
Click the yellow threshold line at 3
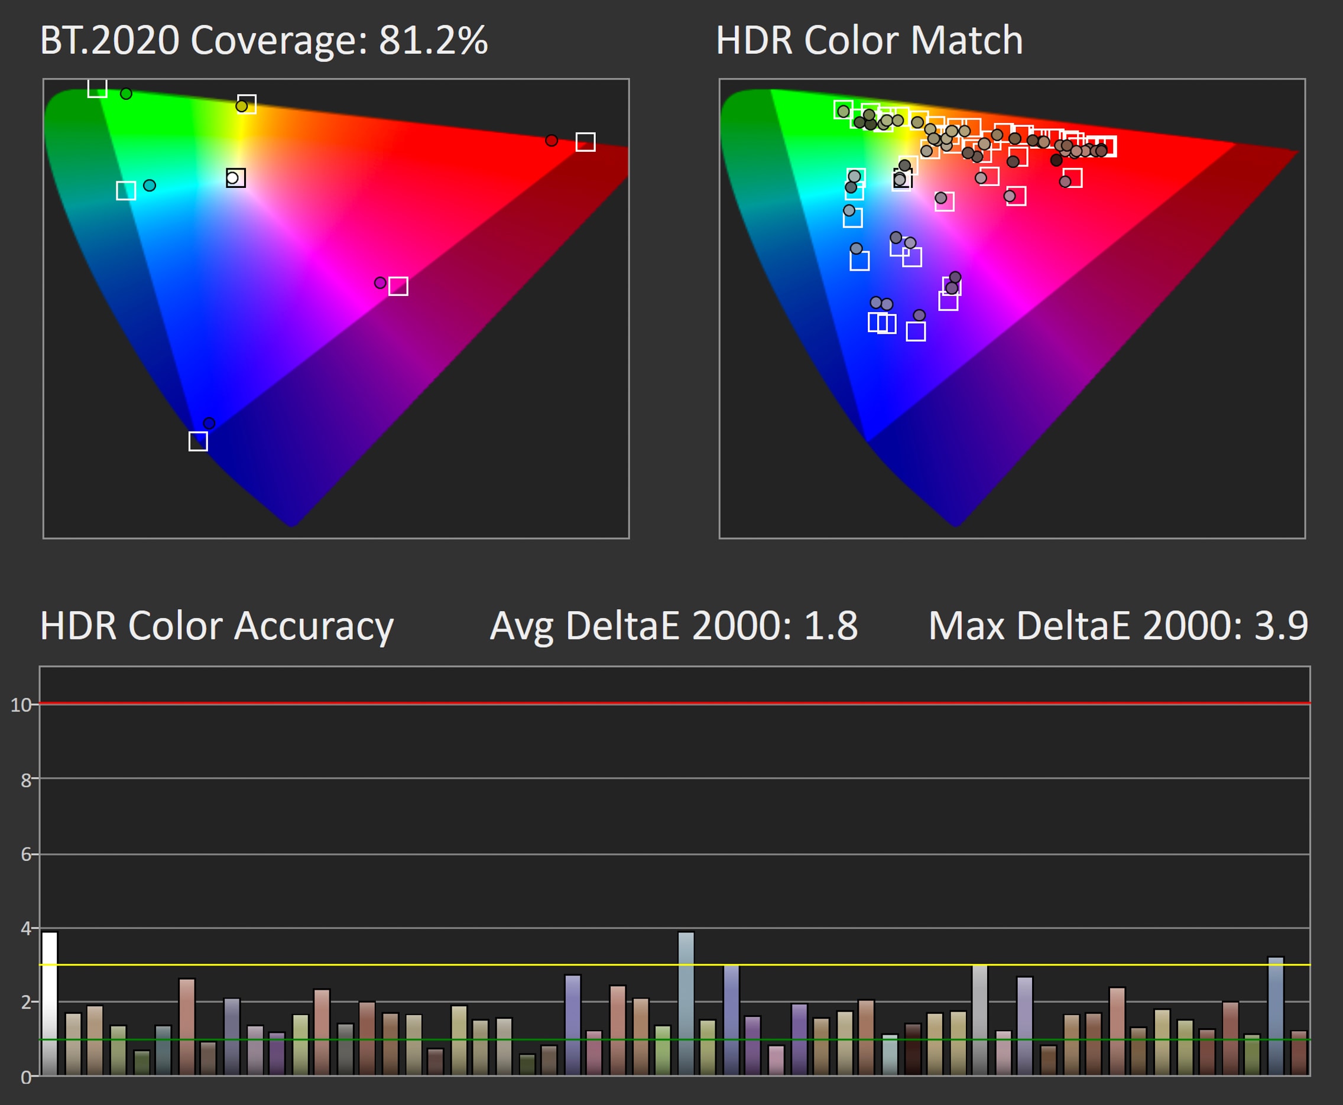click(x=675, y=965)
